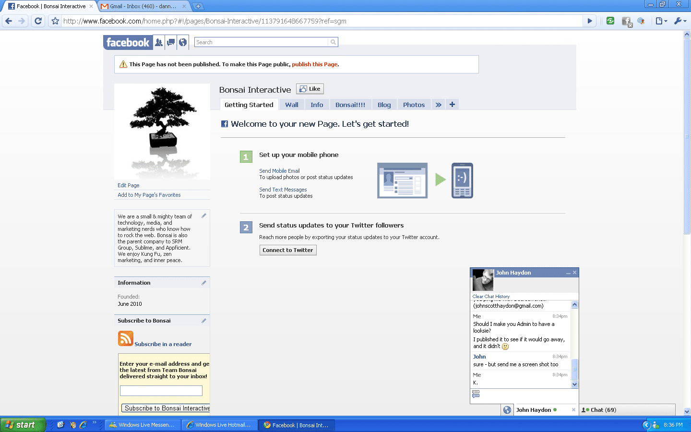Edit the Information section pencil

[204, 283]
